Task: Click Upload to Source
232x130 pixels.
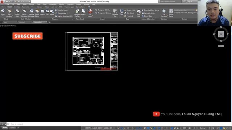Action: pos(149,13)
